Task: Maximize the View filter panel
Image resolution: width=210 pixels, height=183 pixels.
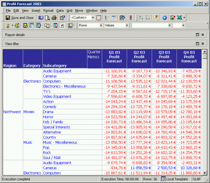Action: [x=197, y=44]
